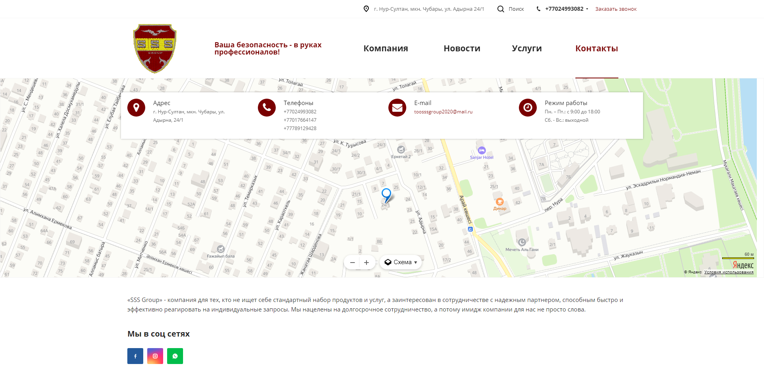Zoom out the map with minus button

(x=352, y=262)
